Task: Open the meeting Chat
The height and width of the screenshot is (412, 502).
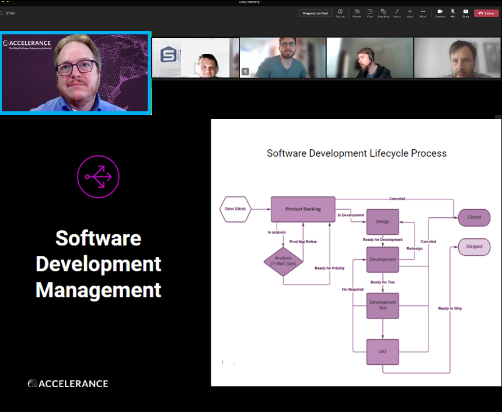Action: (x=370, y=13)
